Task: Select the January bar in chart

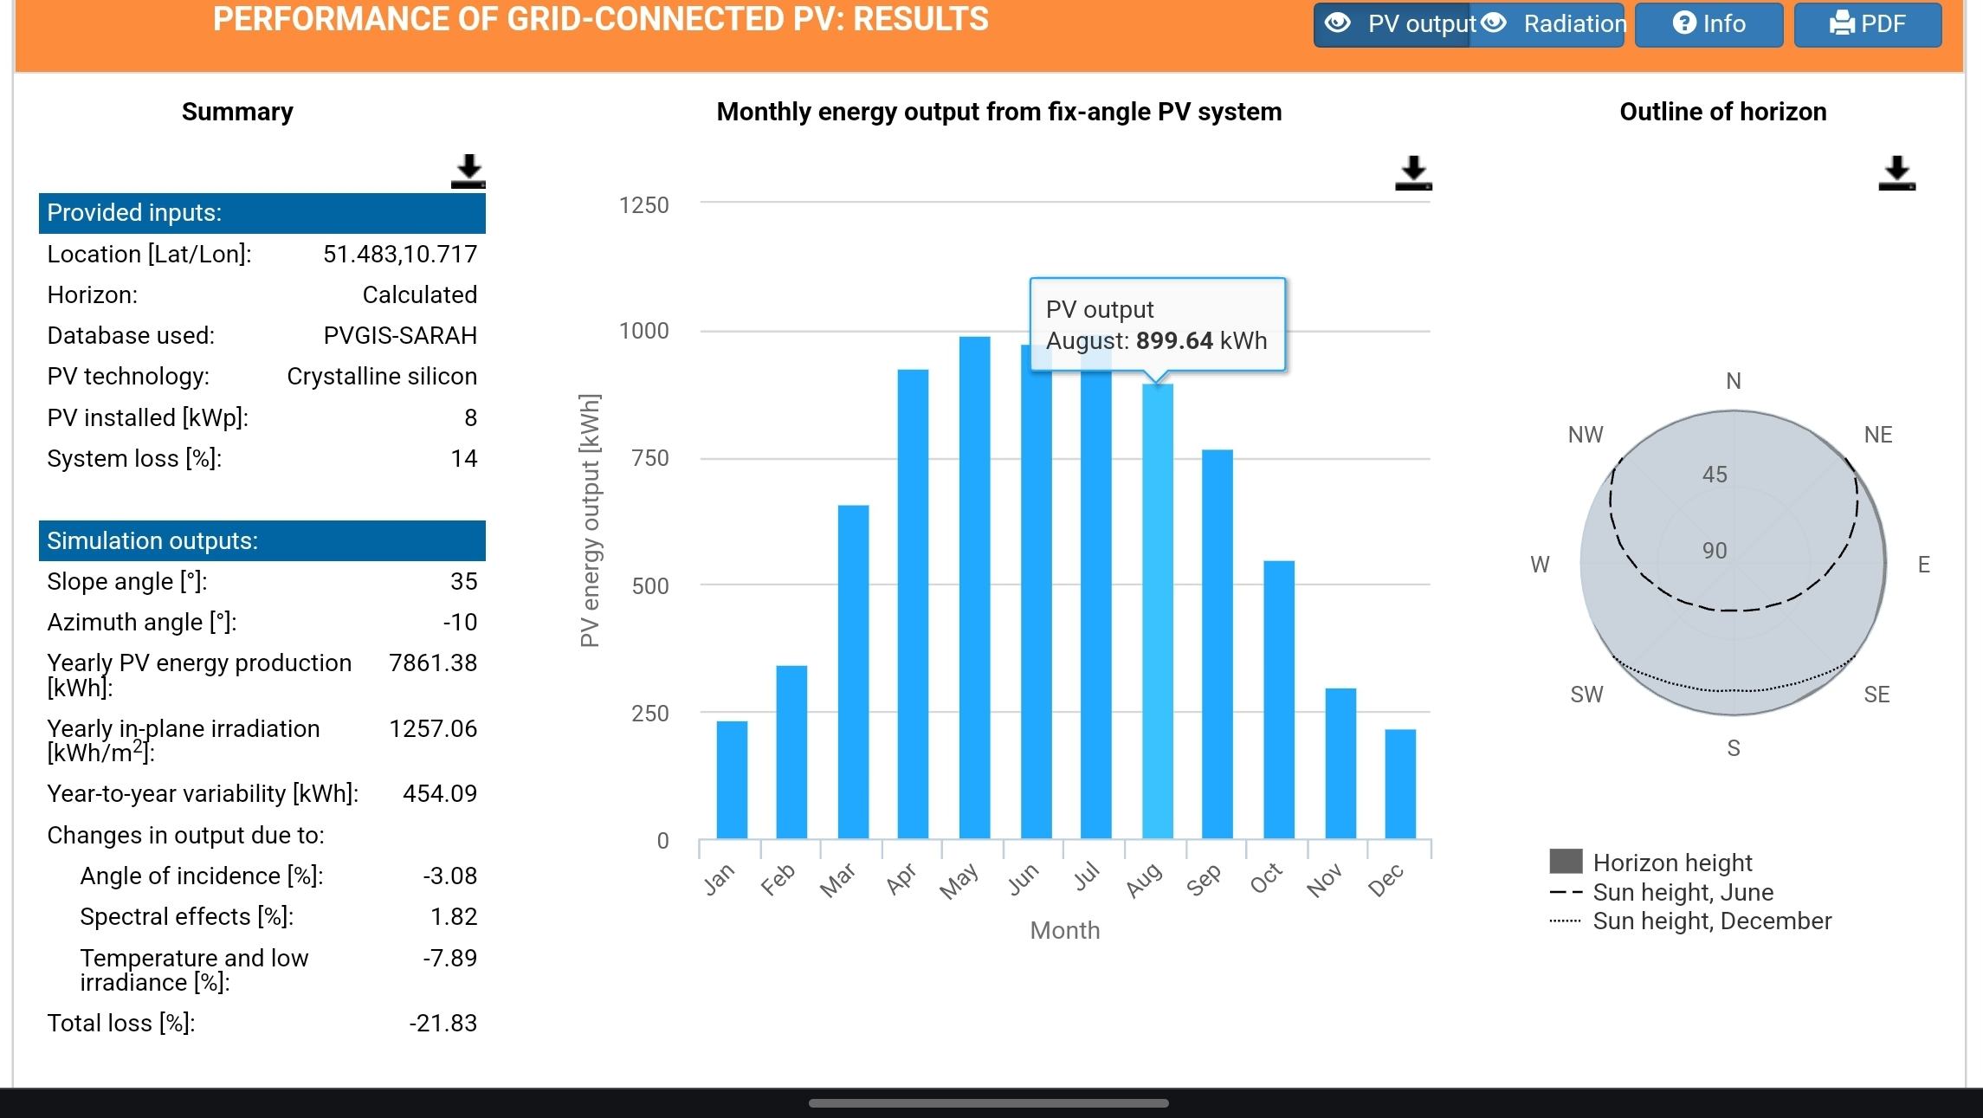Action: coord(732,779)
